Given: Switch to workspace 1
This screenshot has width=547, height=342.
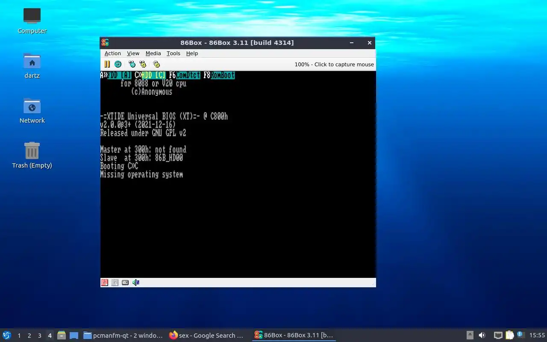Looking at the screenshot, I should coord(19,336).
